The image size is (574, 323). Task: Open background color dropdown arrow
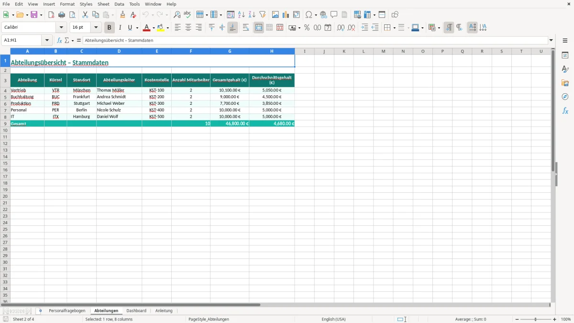167,28
